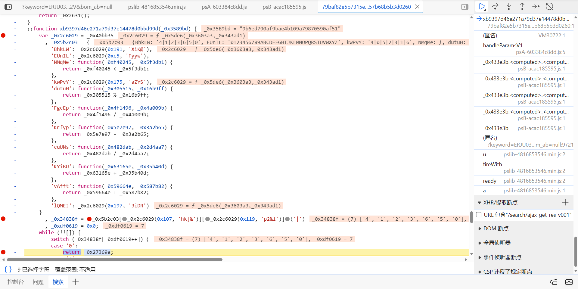The height and width of the screenshot is (289, 578).
Task: Resume script execution
Action: pos(482,6)
